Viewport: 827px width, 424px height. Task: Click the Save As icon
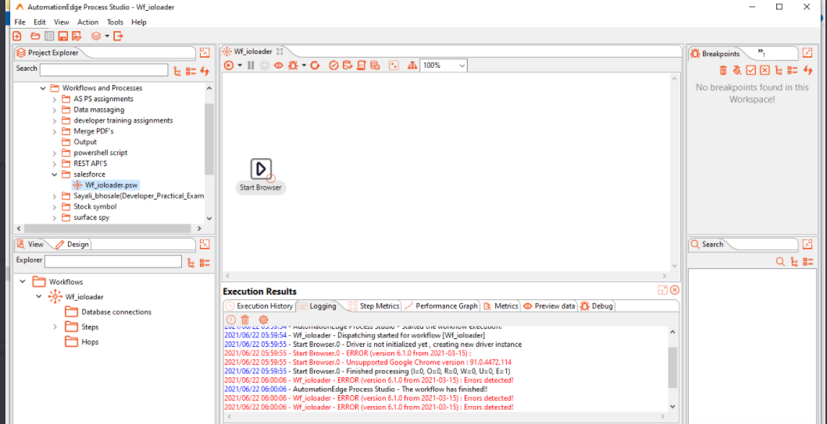pos(77,36)
